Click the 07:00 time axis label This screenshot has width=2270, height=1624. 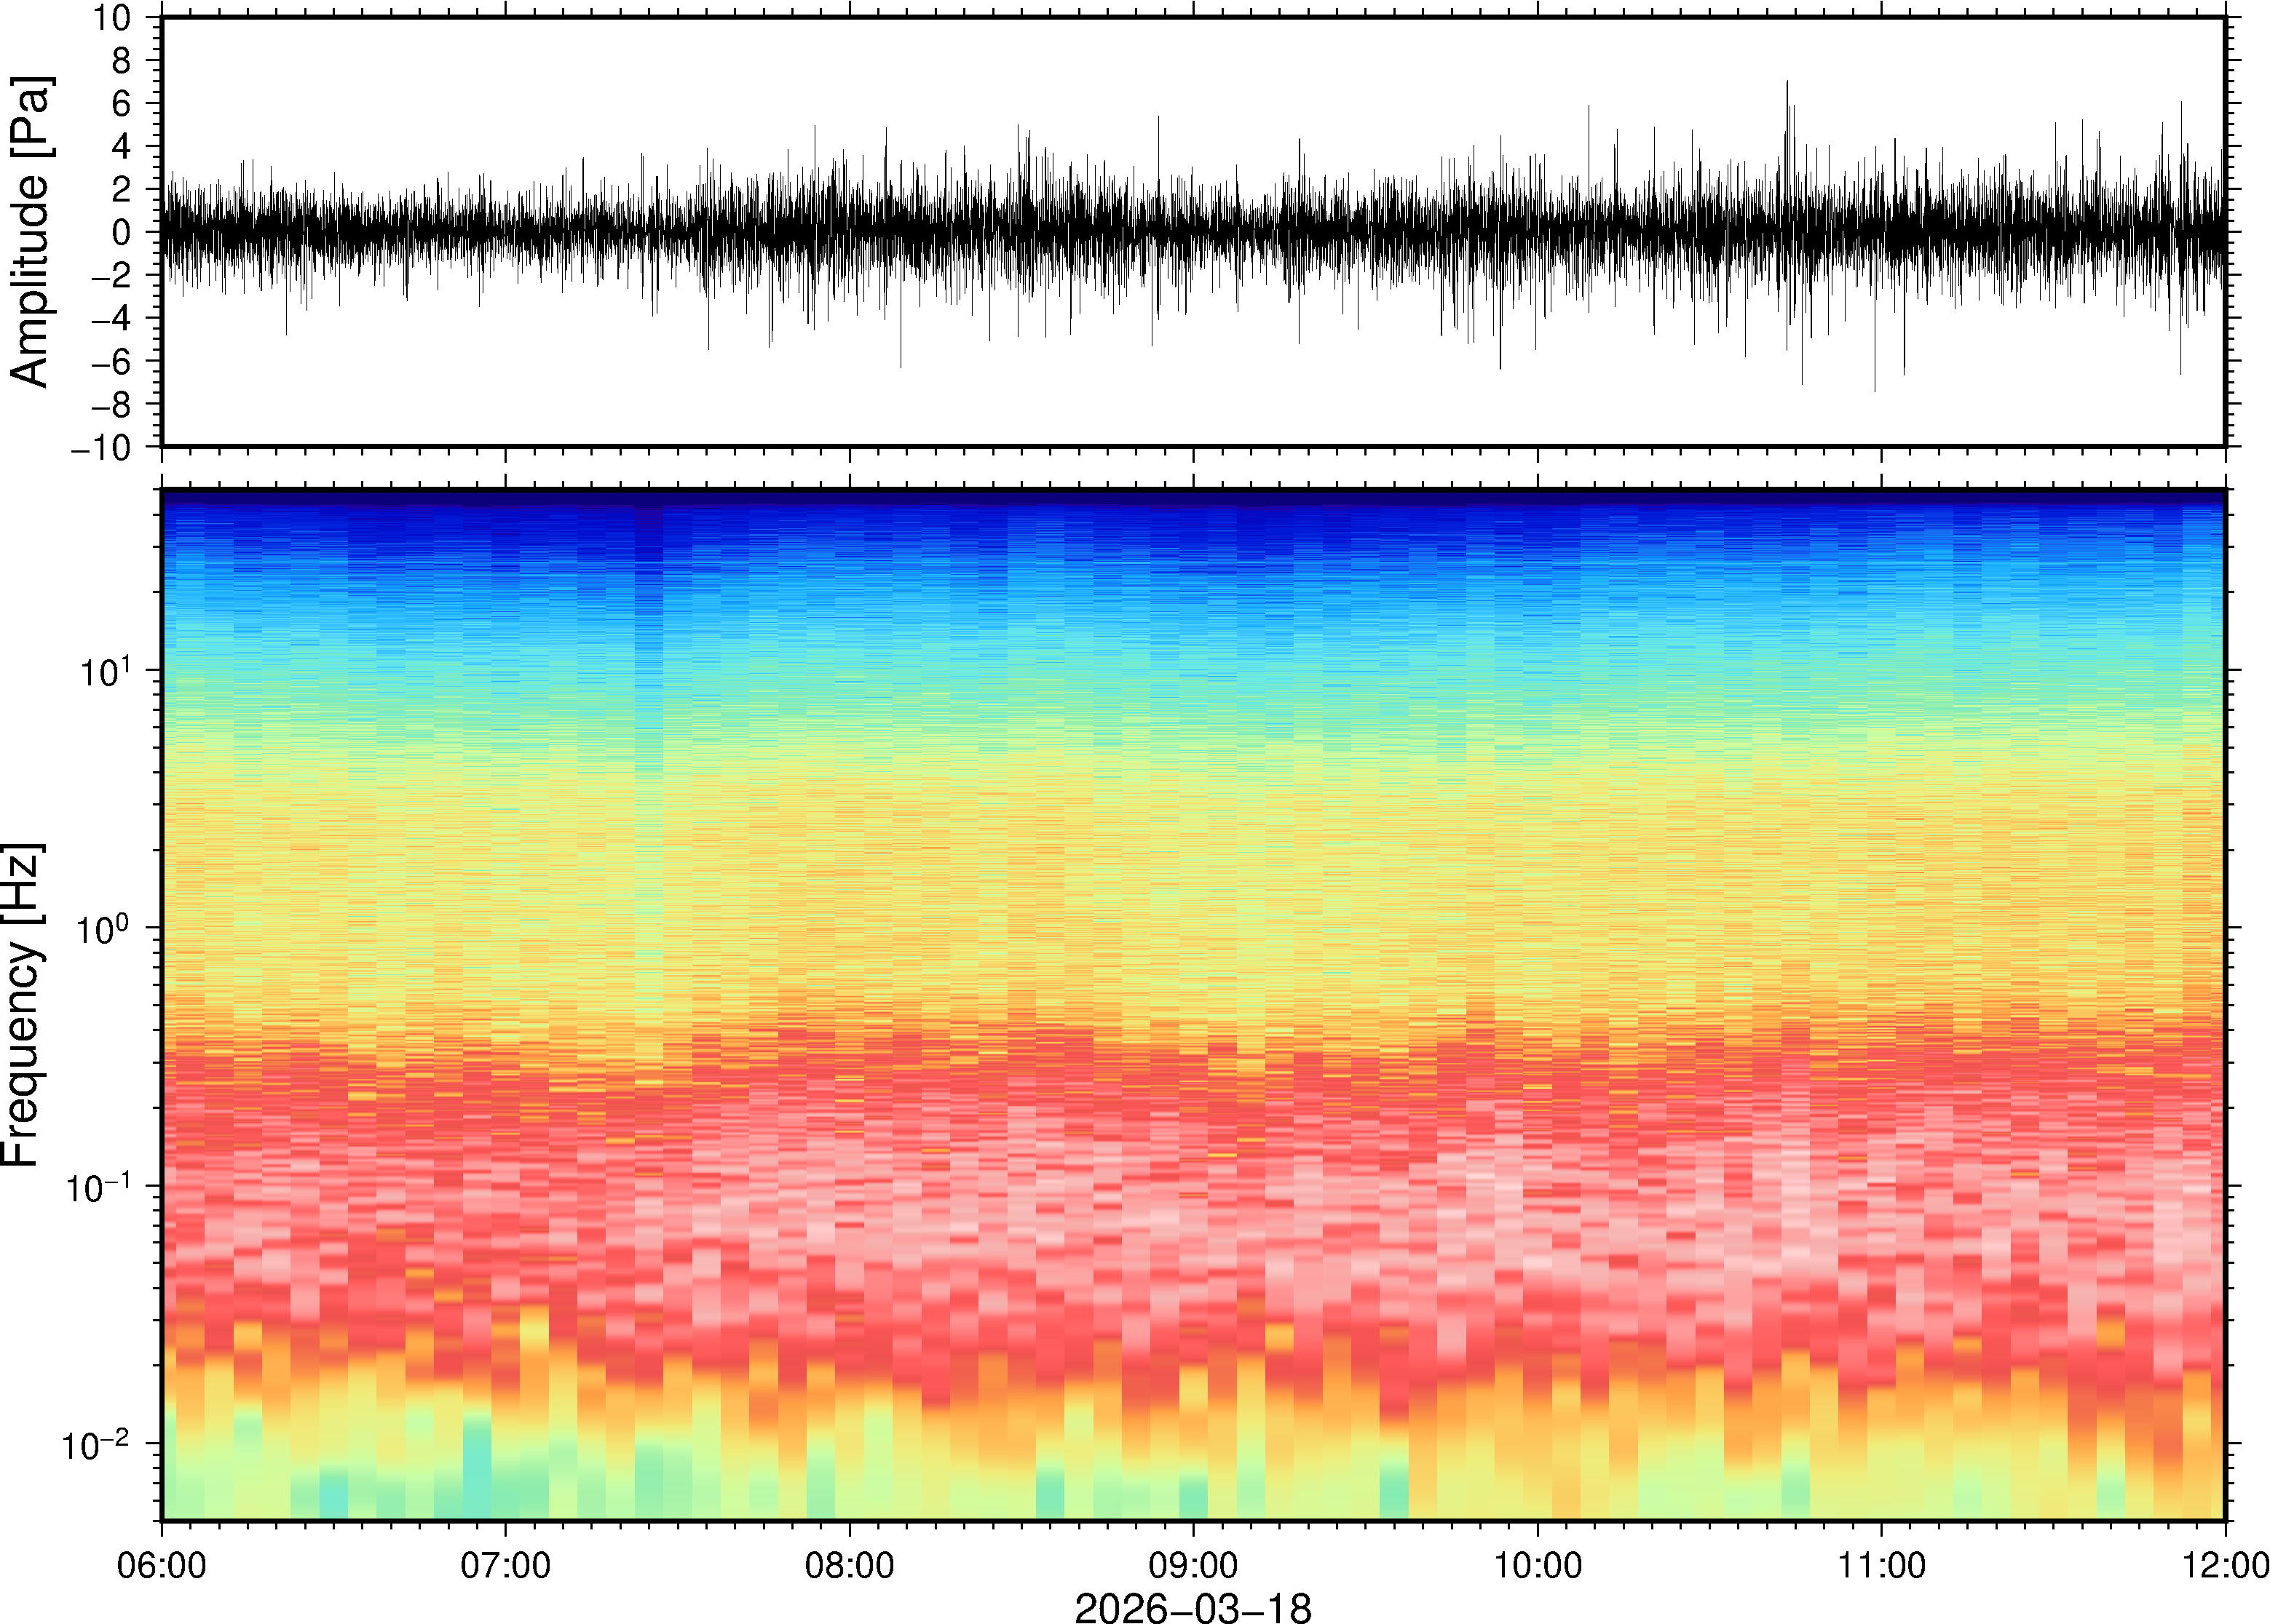(x=505, y=1565)
